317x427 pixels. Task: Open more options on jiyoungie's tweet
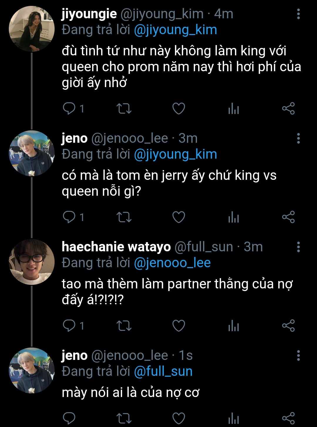298,14
